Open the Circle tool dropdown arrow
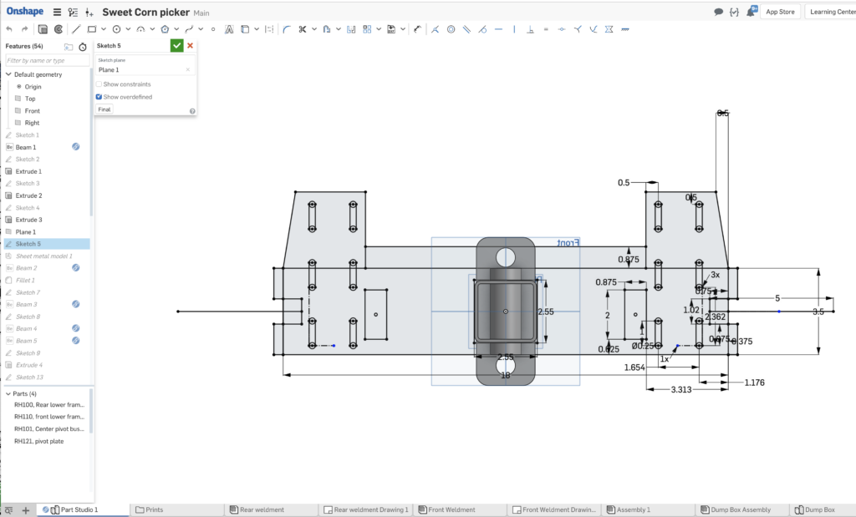This screenshot has width=856, height=517. click(127, 29)
